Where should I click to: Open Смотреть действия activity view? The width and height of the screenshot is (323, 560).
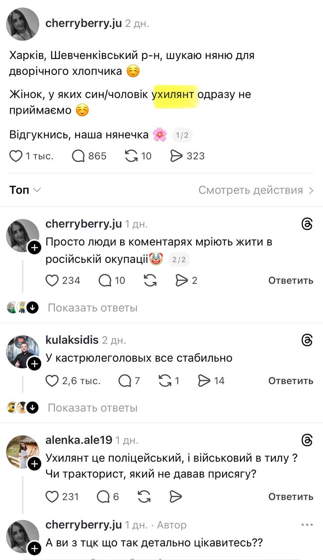click(256, 190)
